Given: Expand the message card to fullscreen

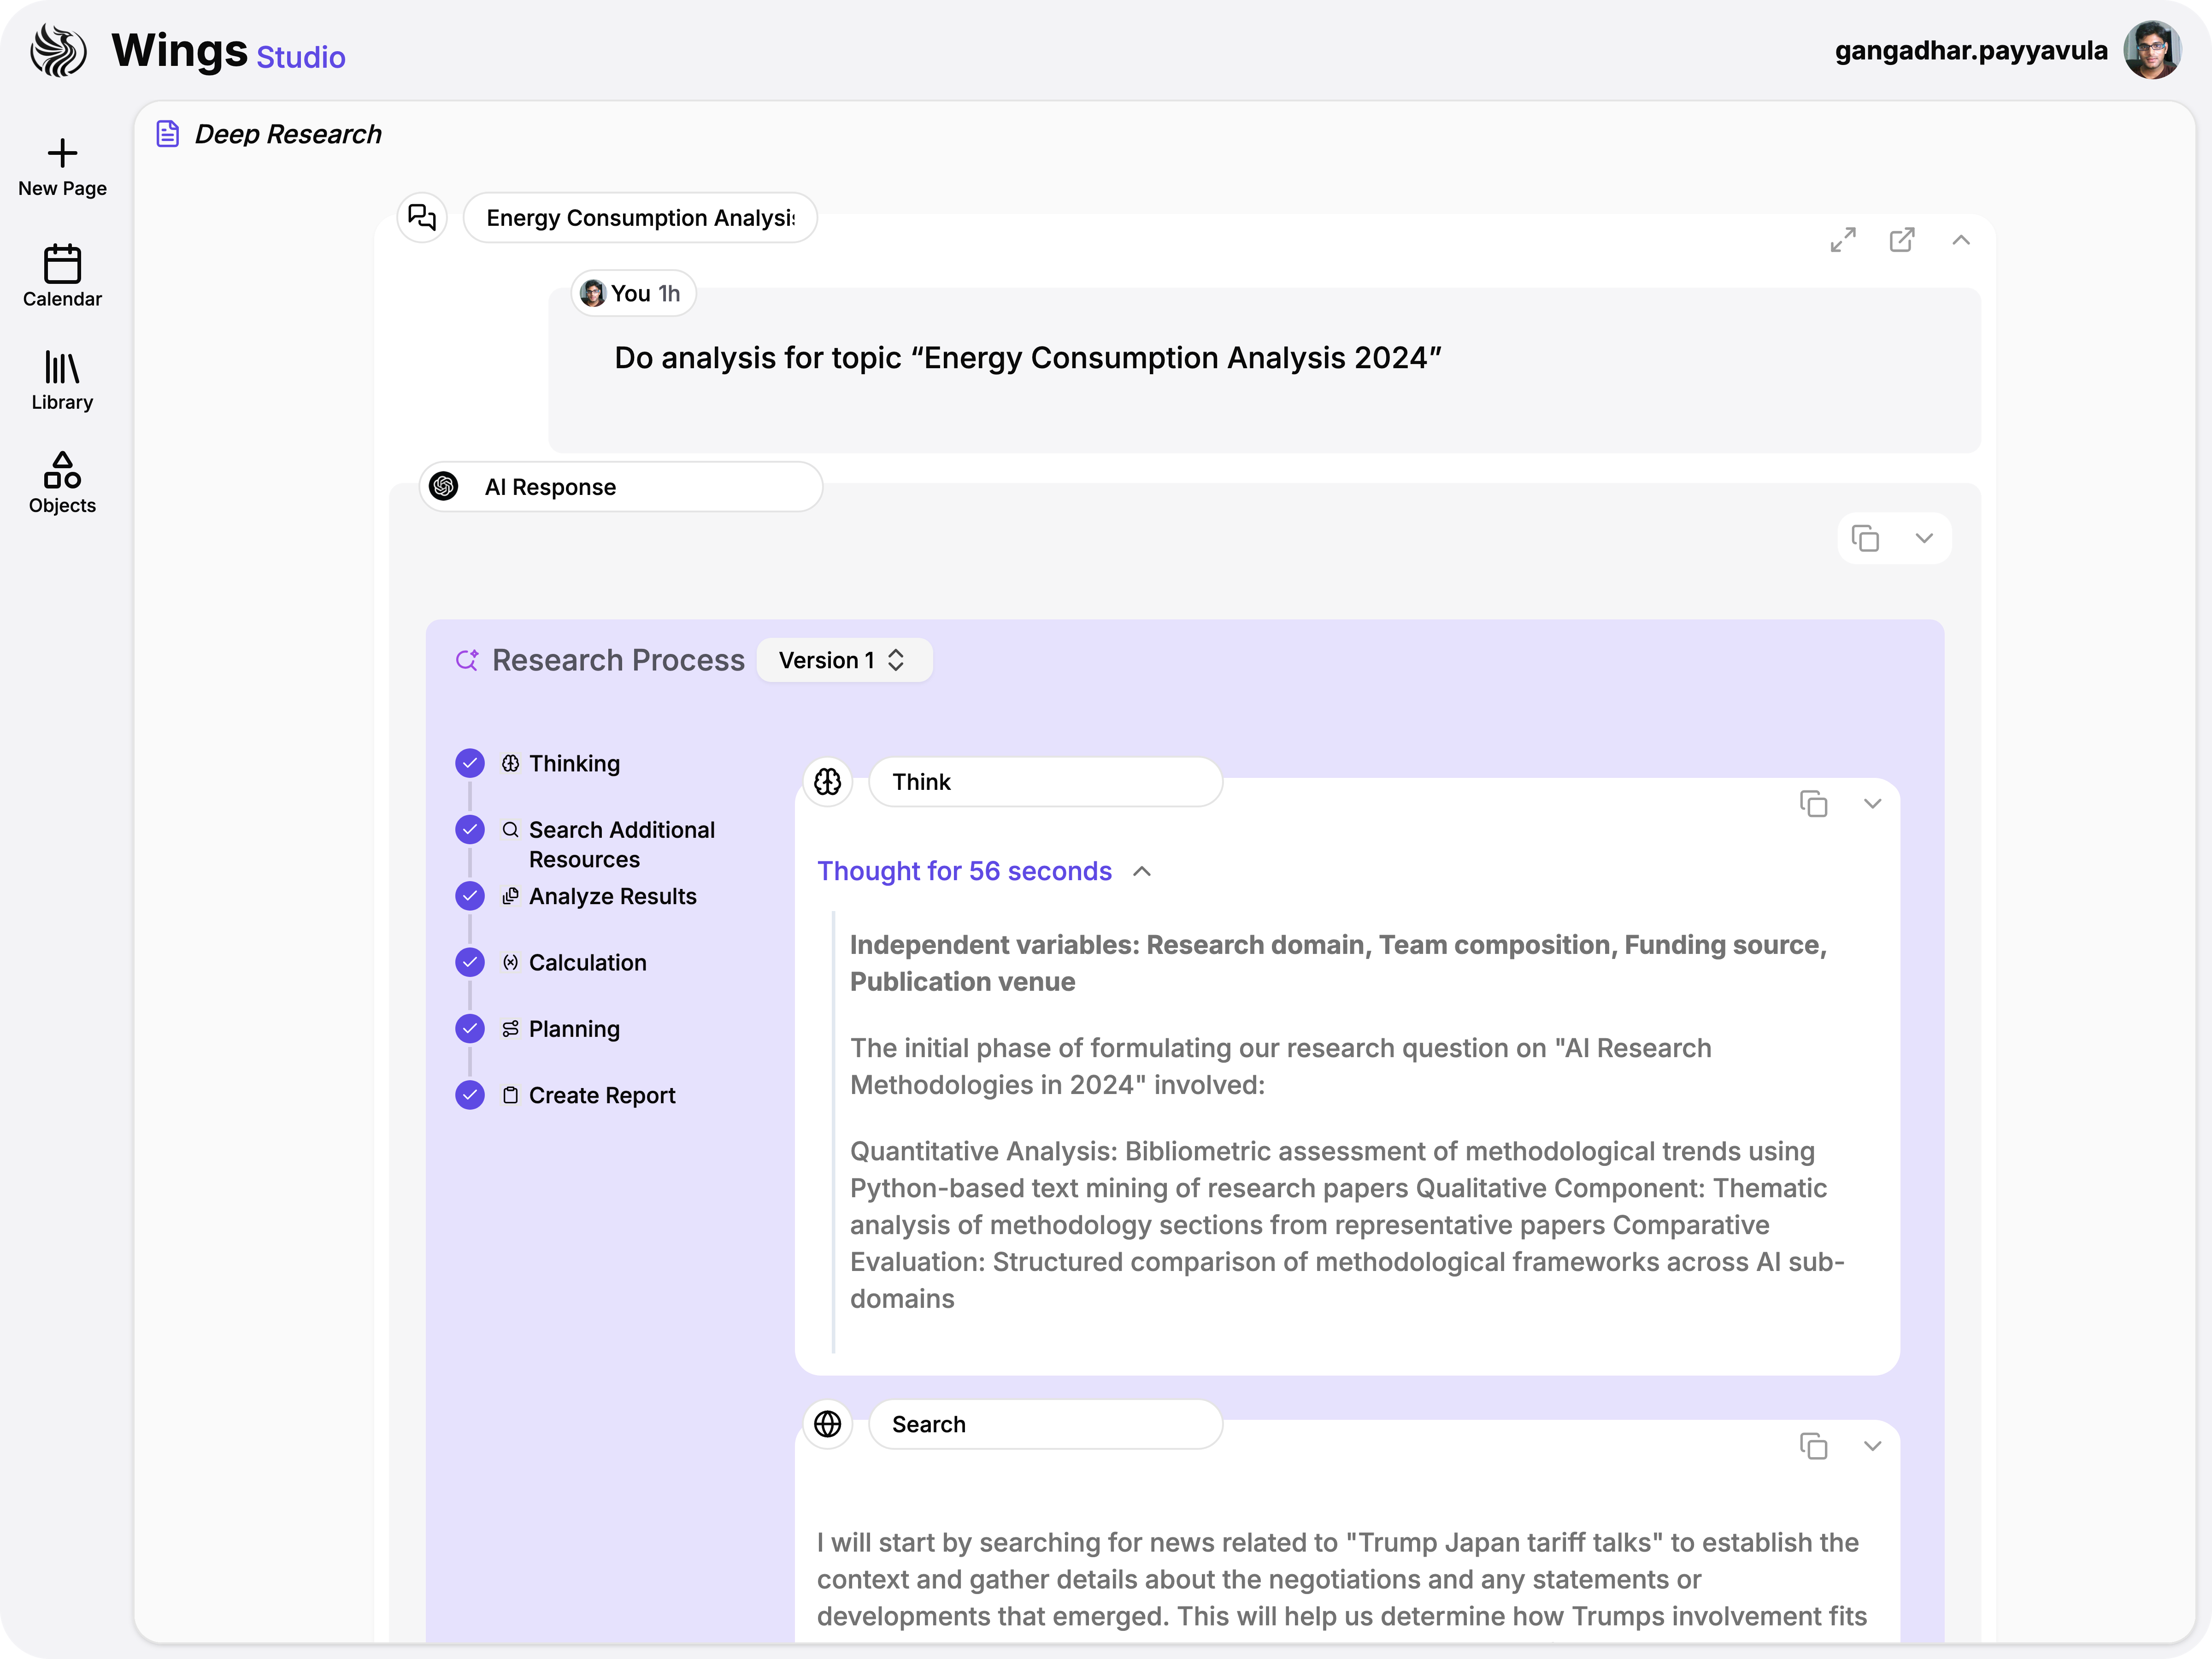Looking at the screenshot, I should point(1844,239).
